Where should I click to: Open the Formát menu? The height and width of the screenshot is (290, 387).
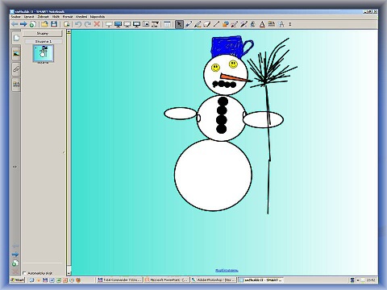(x=68, y=17)
